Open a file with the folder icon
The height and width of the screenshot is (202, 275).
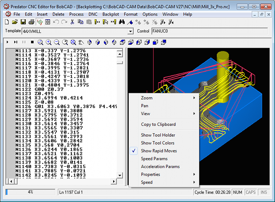coord(15,22)
